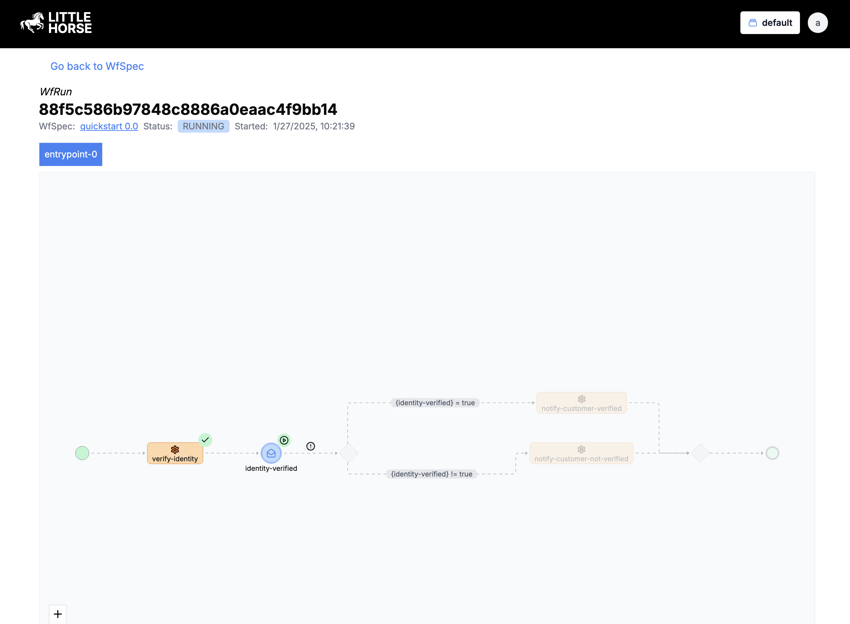Open the quickstart 0.0 WfSpec link
The image size is (850, 624).
[109, 126]
